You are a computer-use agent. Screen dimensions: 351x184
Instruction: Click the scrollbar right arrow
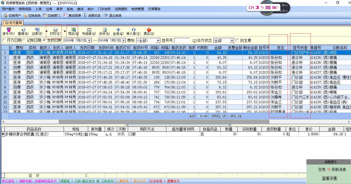click(x=349, y=122)
